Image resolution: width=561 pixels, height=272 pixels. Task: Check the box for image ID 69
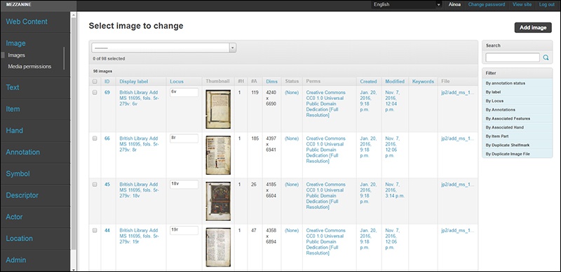tap(95, 92)
